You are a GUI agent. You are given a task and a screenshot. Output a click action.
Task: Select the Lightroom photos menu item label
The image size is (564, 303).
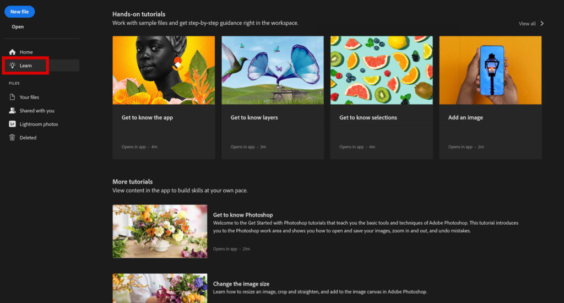pyautogui.click(x=39, y=124)
